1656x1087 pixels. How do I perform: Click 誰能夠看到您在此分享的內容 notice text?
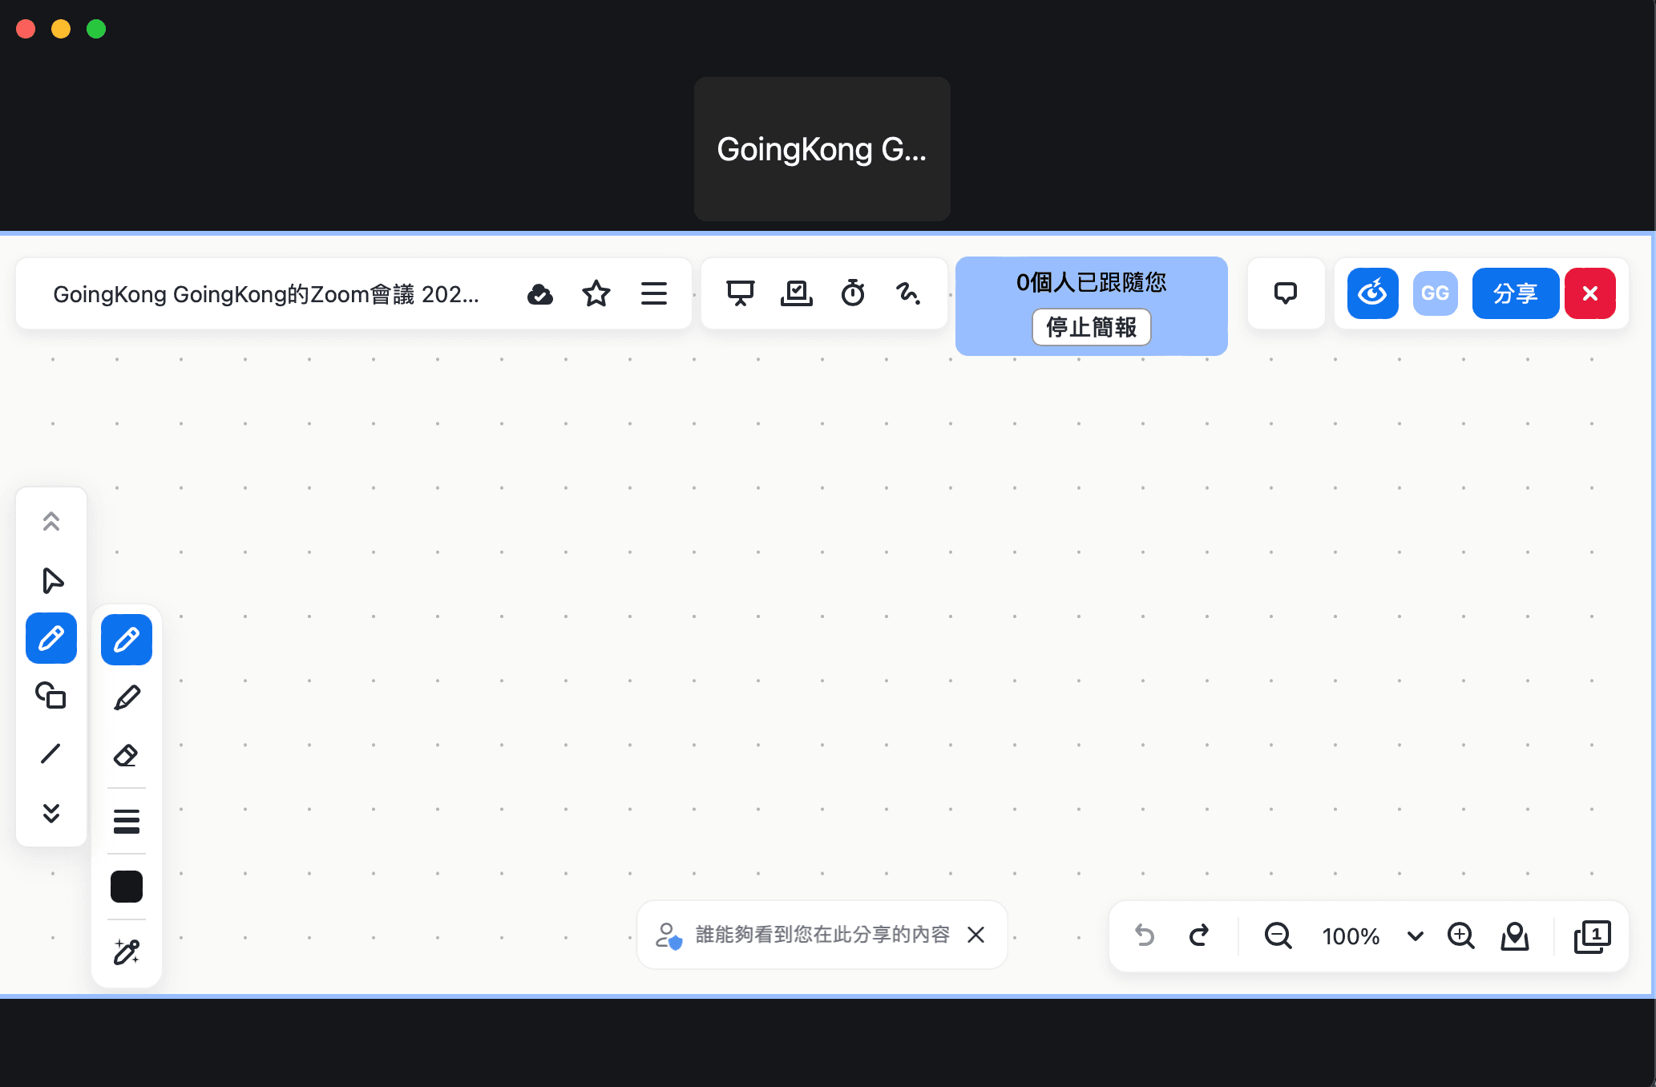pos(822,935)
